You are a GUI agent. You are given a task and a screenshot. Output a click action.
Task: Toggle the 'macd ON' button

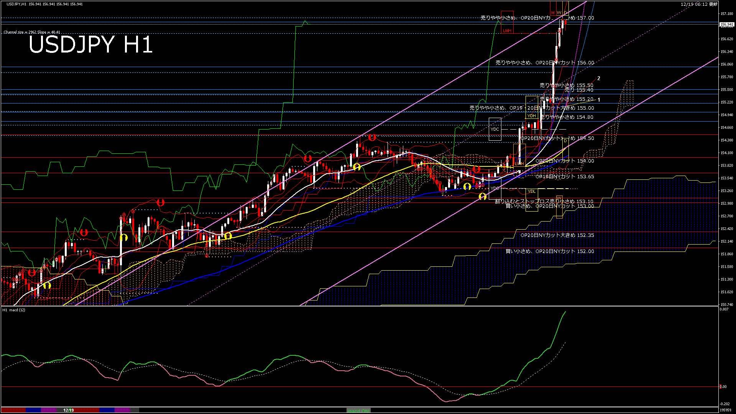(359, 410)
